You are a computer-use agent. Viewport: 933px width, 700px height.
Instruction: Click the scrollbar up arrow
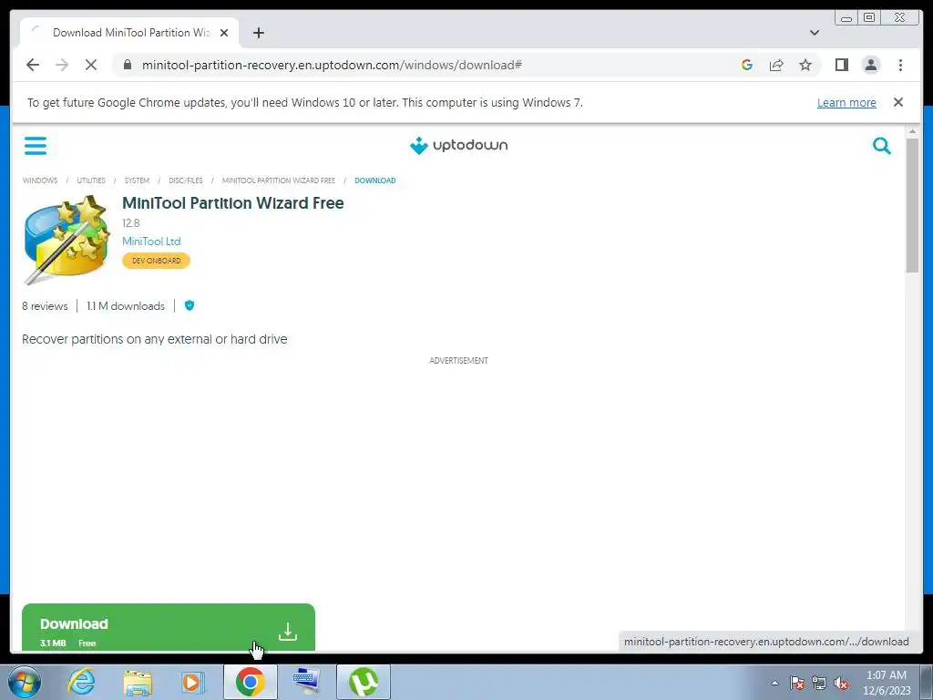(x=912, y=131)
